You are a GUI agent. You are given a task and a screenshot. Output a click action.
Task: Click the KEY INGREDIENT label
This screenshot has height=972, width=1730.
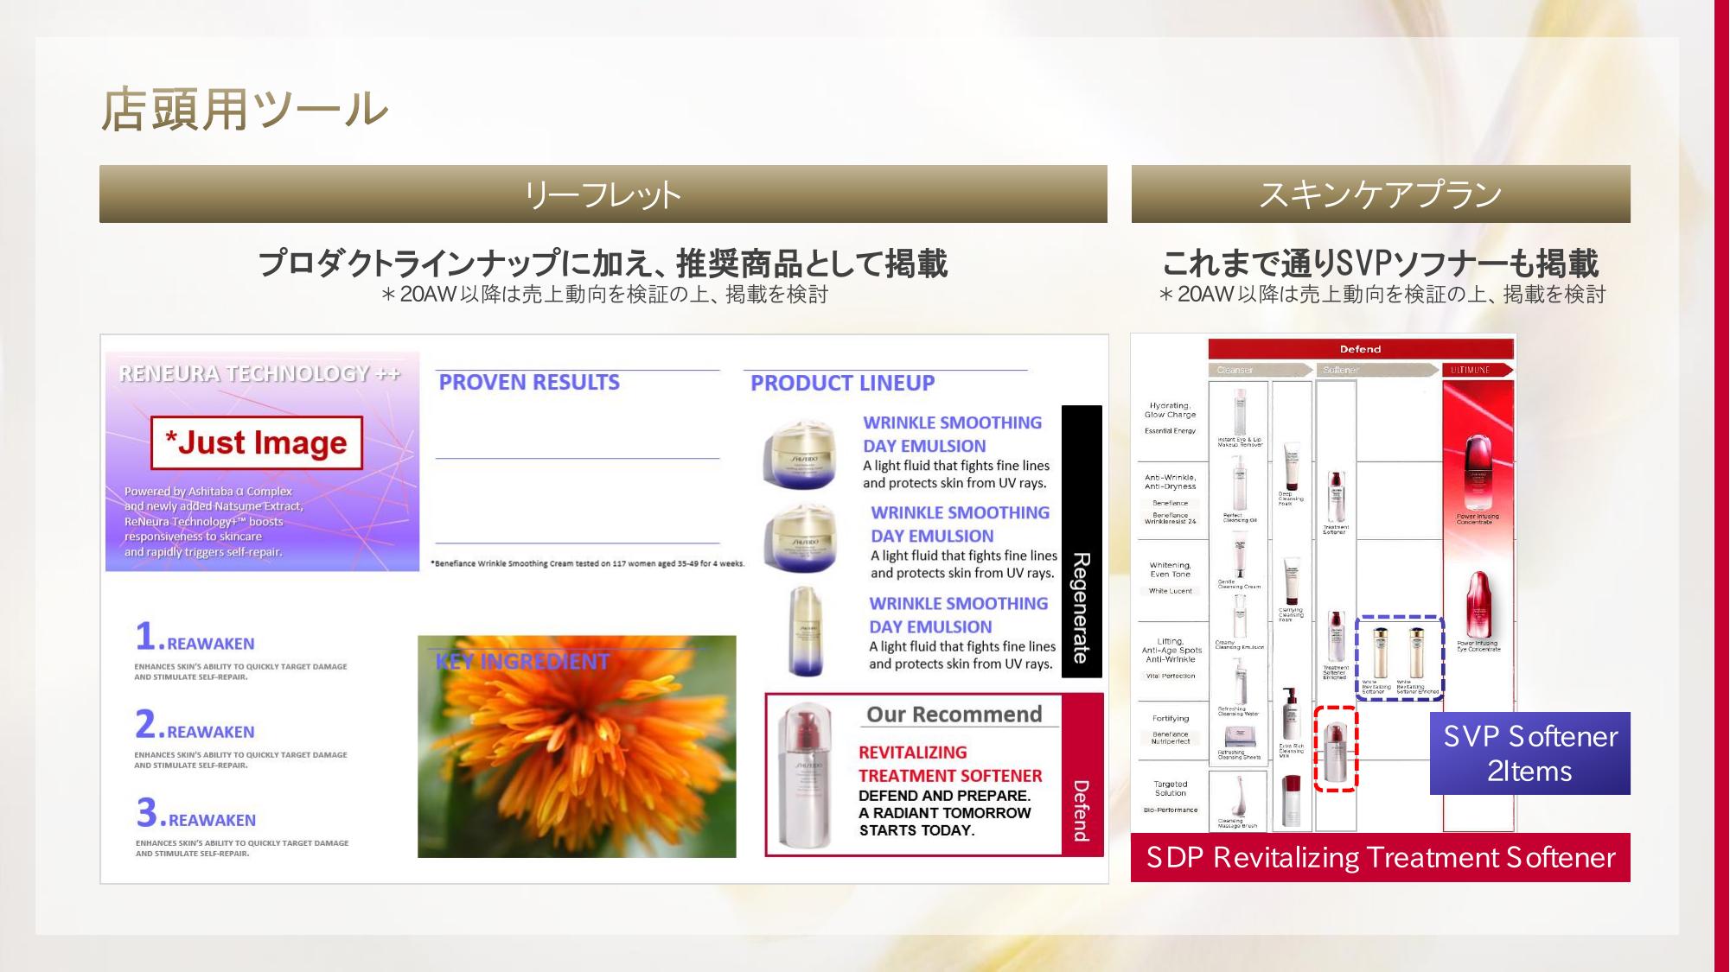(522, 662)
